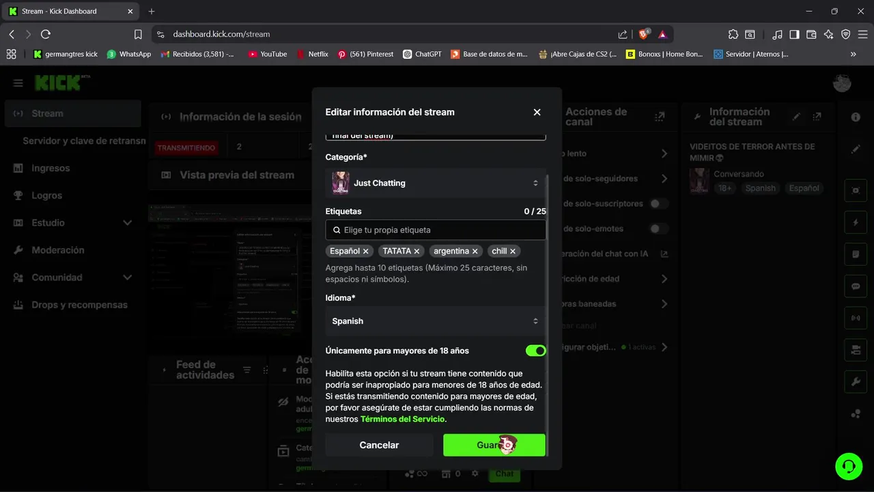The height and width of the screenshot is (492, 874).
Task: Open the WhatsApp bookmark
Action: click(129, 54)
